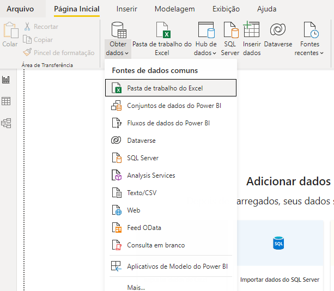Switch to the Página Inicial tab
The image size is (334, 291).
77,9
